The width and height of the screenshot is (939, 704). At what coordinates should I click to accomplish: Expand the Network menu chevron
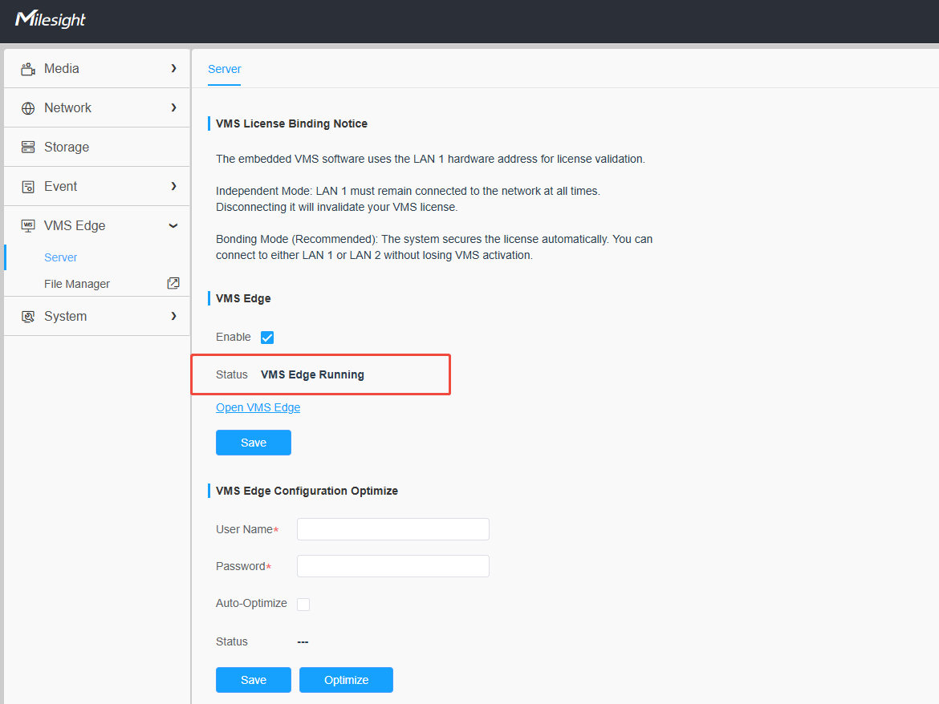pos(173,107)
